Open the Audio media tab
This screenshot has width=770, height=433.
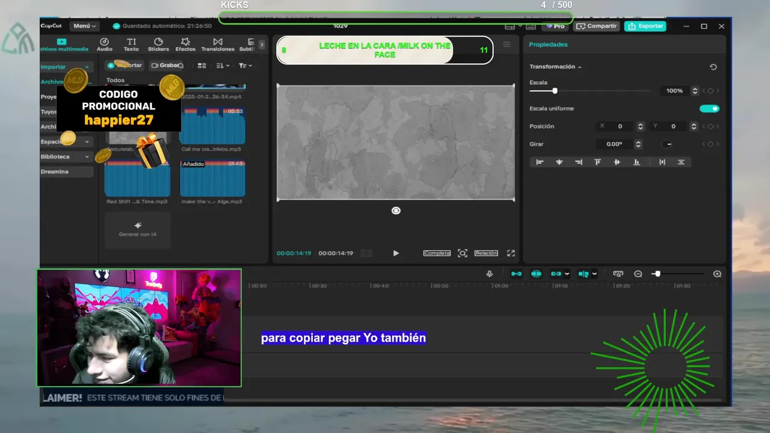(x=105, y=45)
